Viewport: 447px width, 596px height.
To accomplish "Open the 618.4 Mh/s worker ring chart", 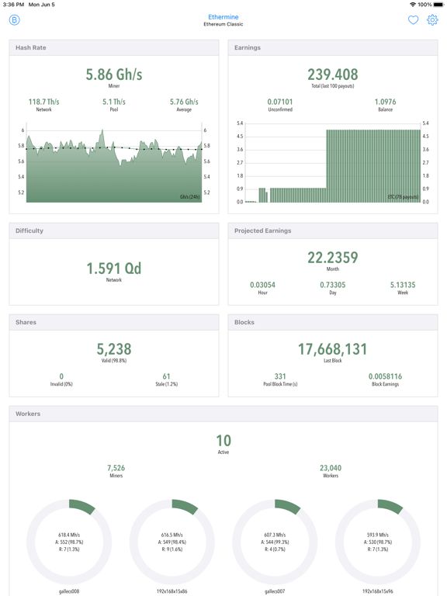I will [69, 542].
